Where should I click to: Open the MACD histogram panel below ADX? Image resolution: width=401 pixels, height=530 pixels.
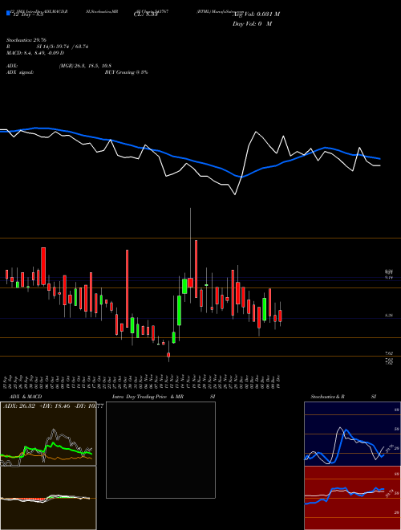tap(48, 498)
